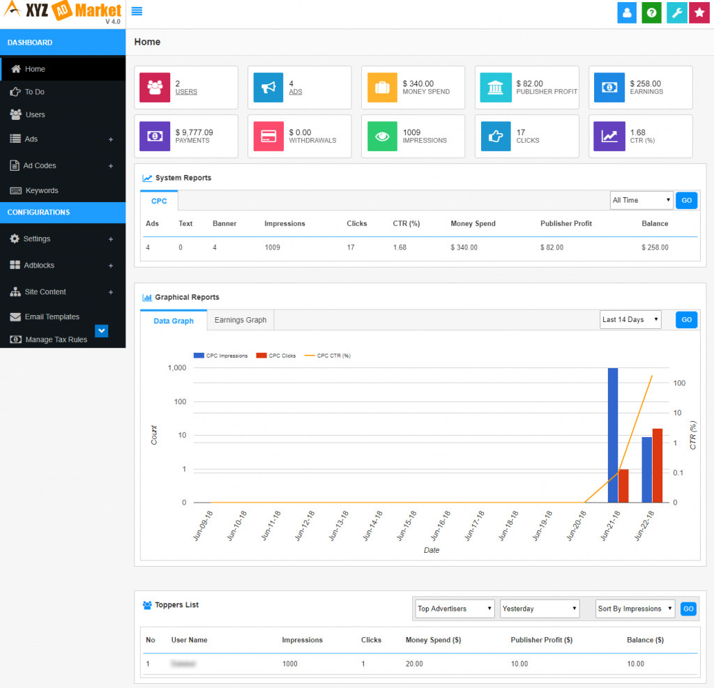714x688 pixels.
Task: Open the user profile icon in the header
Action: pyautogui.click(x=626, y=13)
